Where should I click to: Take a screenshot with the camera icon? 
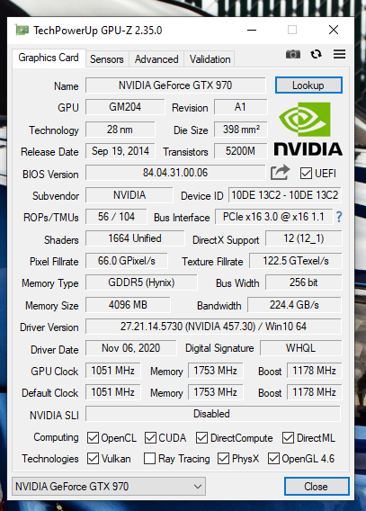coord(293,54)
